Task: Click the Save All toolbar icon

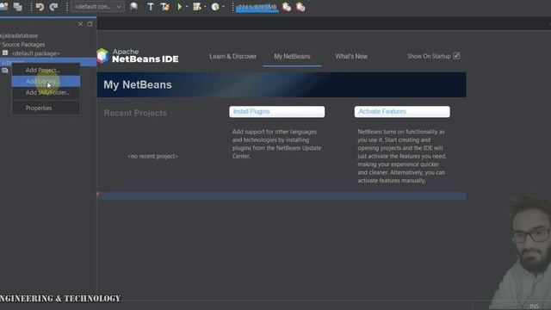Action: point(17,7)
